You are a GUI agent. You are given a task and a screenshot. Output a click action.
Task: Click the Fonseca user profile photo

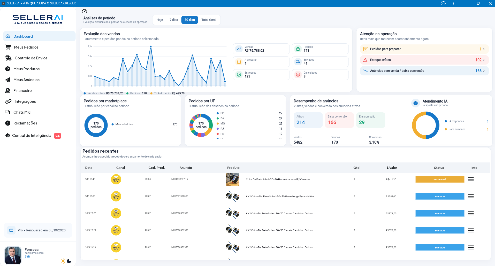pyautogui.click(x=13, y=256)
